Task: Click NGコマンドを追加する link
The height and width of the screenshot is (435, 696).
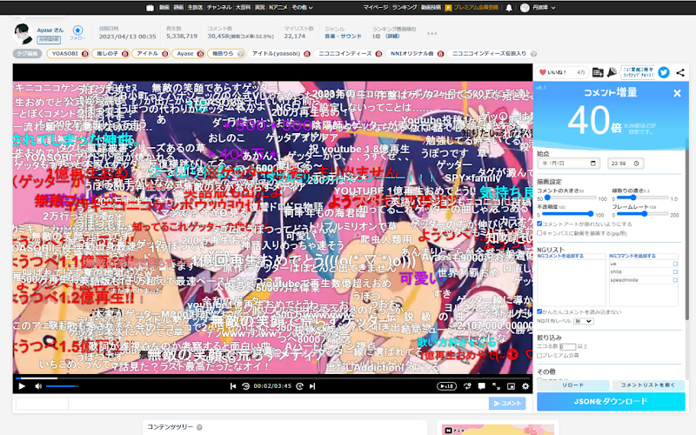Action: [x=632, y=256]
